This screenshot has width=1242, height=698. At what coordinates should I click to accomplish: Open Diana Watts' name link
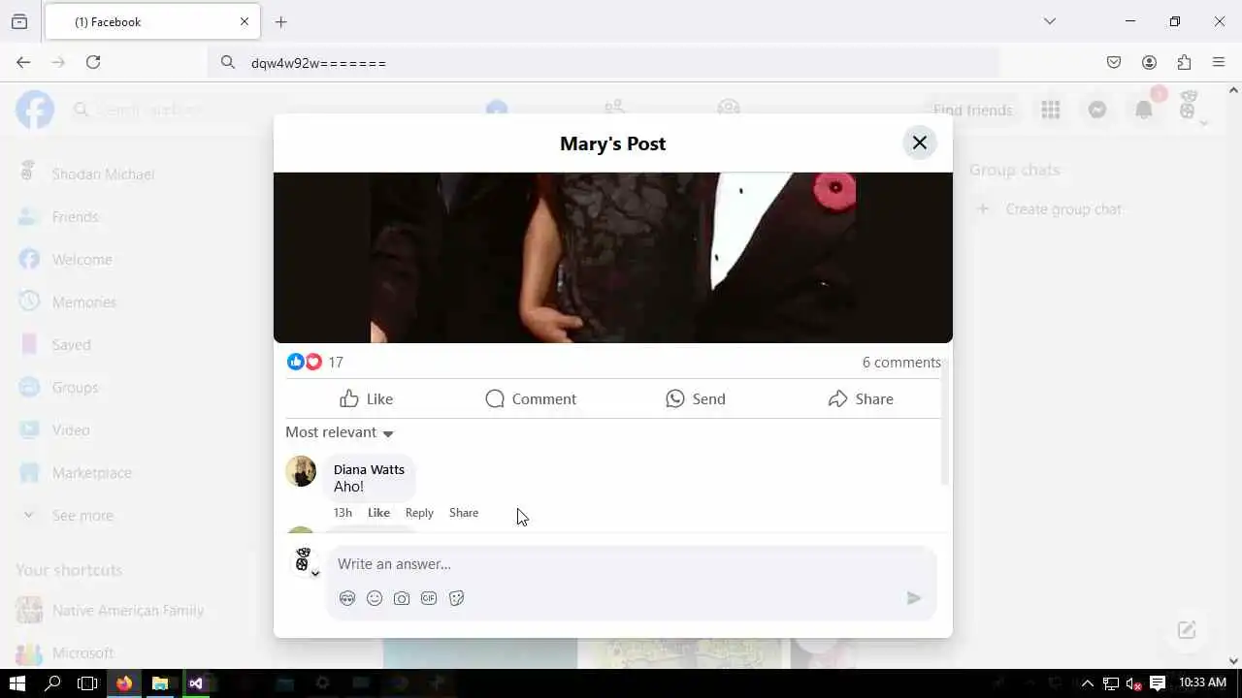click(369, 469)
